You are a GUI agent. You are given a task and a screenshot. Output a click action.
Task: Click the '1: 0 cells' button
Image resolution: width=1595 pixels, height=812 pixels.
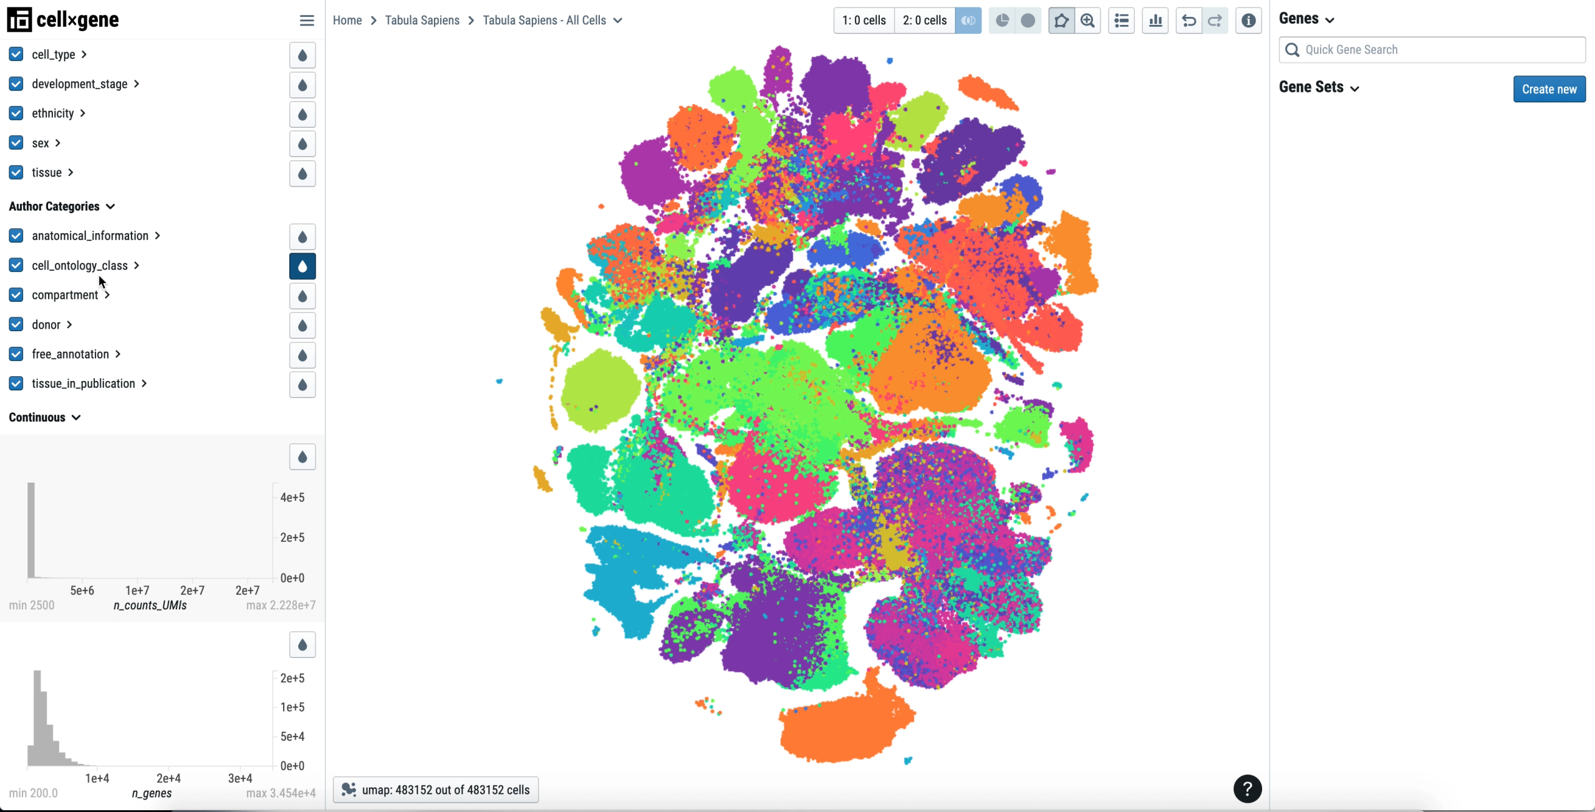click(864, 21)
